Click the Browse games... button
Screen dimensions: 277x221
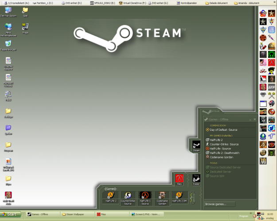(216, 204)
